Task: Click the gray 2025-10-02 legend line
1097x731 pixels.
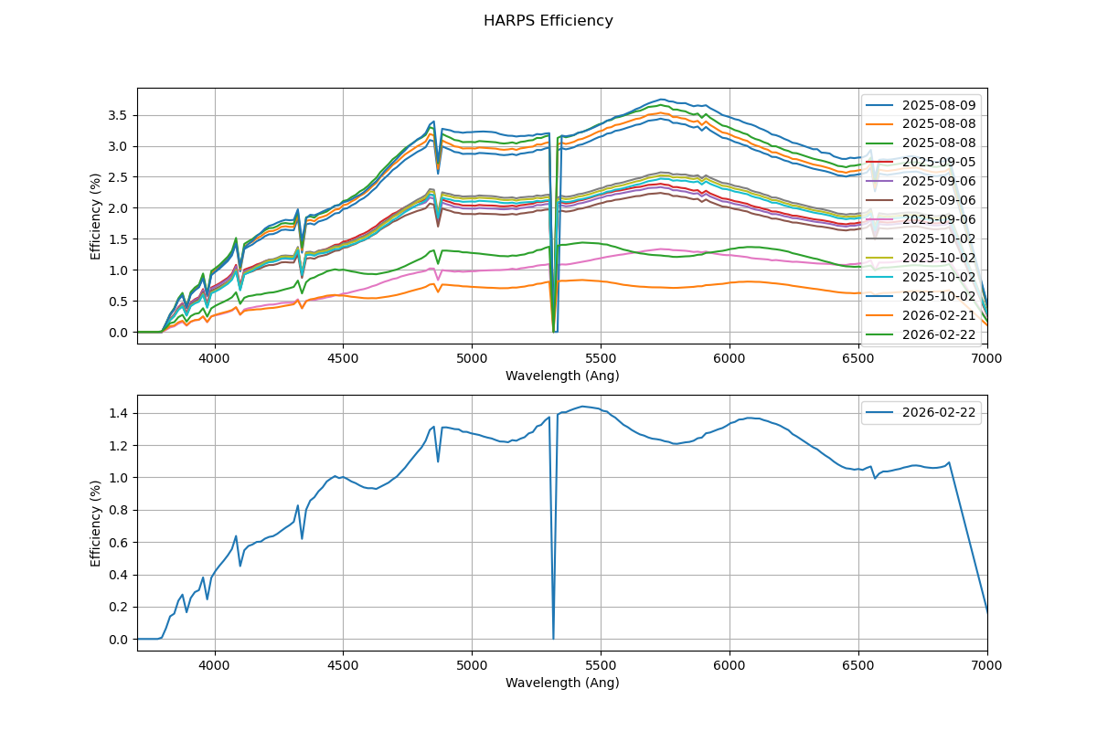Action: (882, 238)
